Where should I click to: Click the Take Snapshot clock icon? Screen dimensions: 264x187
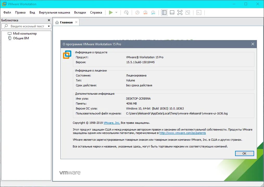[x=137, y=12]
